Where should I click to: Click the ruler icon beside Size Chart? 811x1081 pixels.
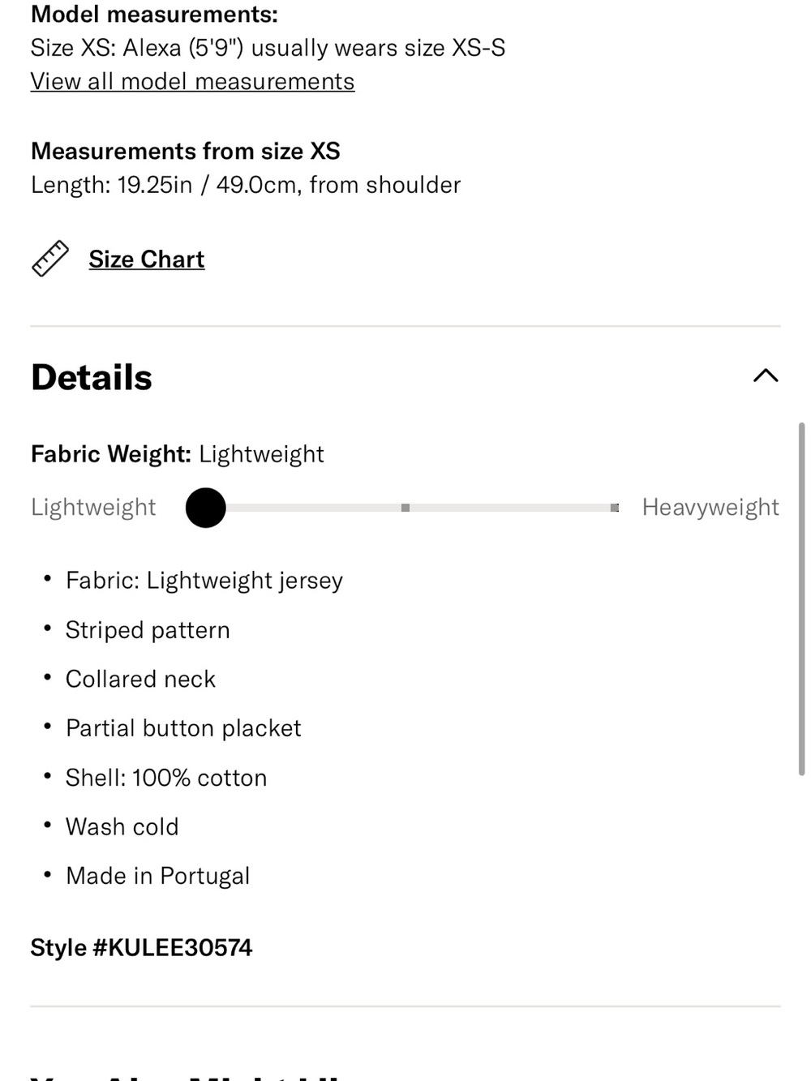coord(50,259)
